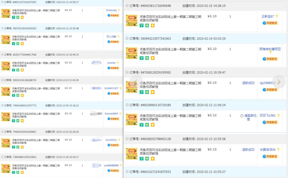Select checkbox for order 849003811726040648

[x=127, y=6]
